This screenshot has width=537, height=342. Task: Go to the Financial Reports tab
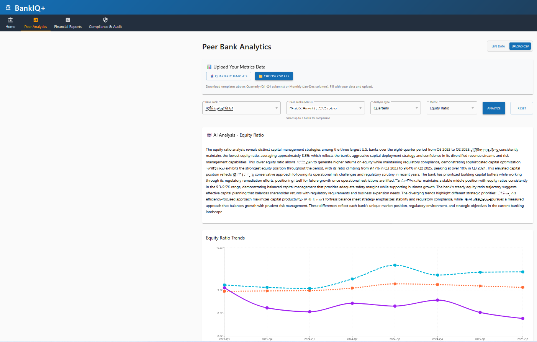(x=68, y=27)
